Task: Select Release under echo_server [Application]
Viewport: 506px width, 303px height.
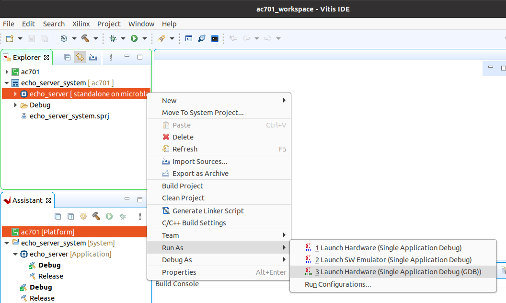Action: [x=50, y=276]
